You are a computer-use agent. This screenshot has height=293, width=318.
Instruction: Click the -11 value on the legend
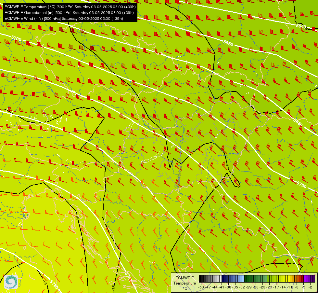pos(290,287)
